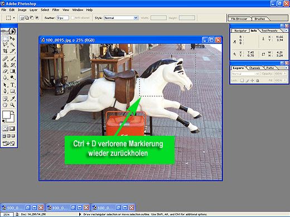Image resolution: width=290 pixels, height=217 pixels.
Task: Select the Eraser tool
Action: (5, 71)
